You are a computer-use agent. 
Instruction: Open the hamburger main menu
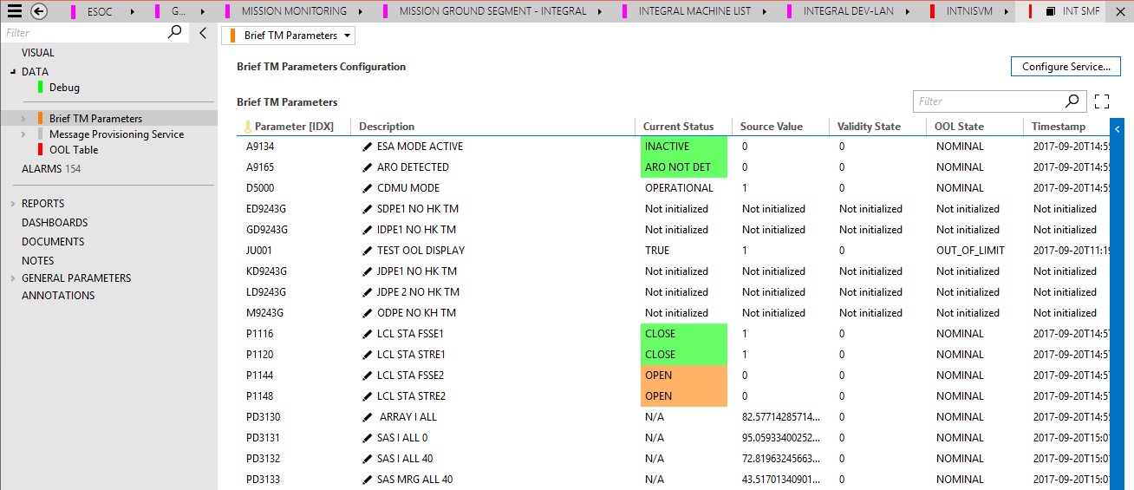point(14,11)
